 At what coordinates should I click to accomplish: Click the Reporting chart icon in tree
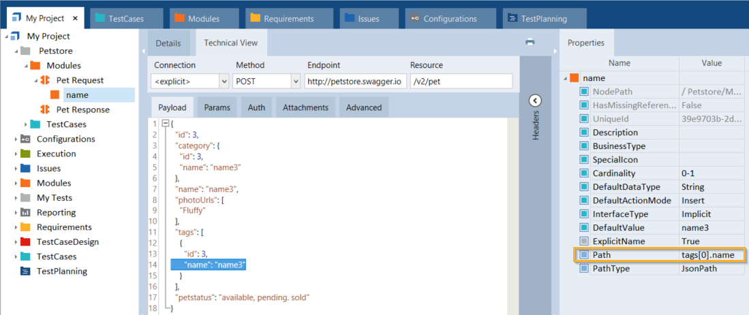point(25,213)
